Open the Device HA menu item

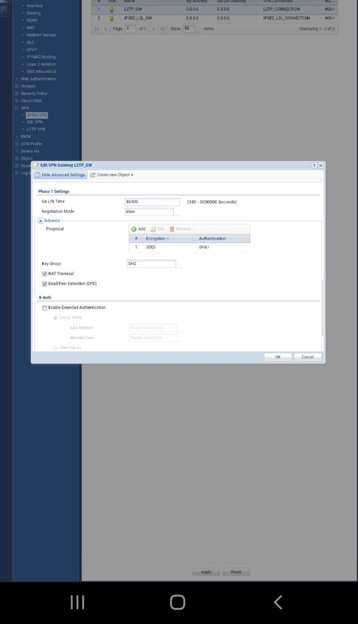30,151
